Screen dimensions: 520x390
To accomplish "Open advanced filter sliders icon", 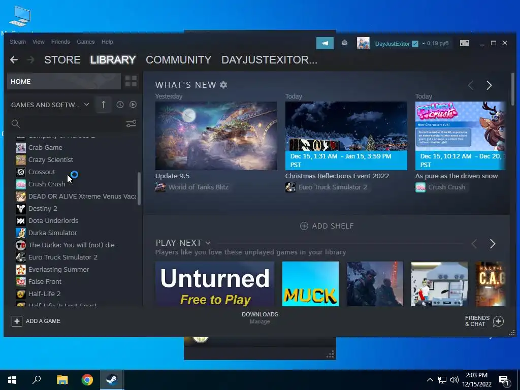I will [131, 124].
